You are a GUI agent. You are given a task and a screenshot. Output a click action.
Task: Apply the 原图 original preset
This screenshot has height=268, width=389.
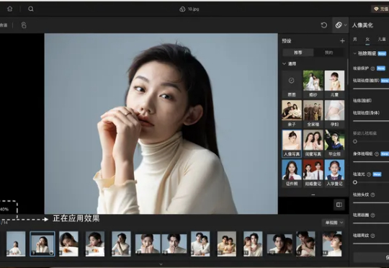coord(292,84)
